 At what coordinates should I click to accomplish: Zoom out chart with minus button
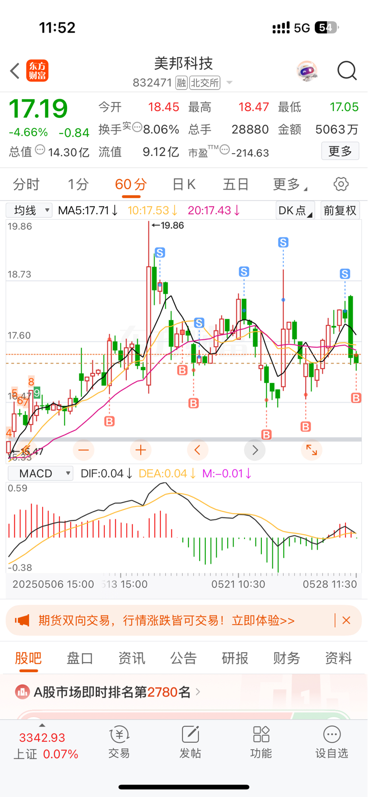click(84, 450)
